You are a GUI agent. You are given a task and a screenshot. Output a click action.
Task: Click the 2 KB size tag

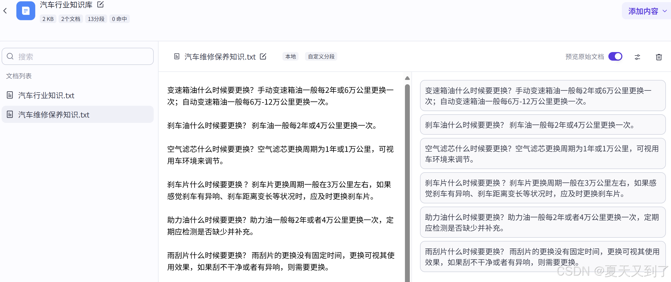[x=48, y=19]
